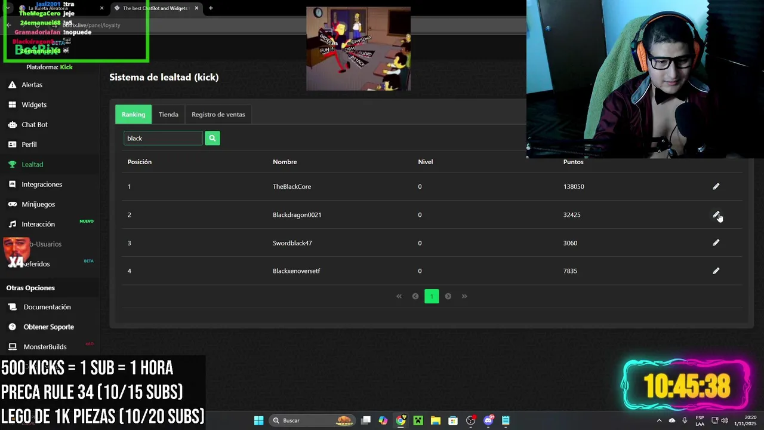Click the 138050 points value
Viewport: 764px width, 430px height.
point(574,186)
